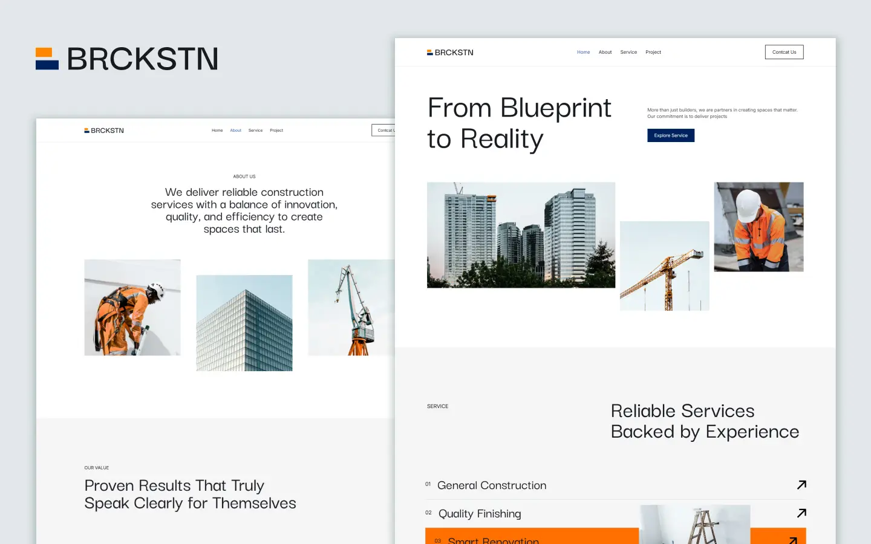Select Project in the home page nav
The height and width of the screenshot is (544, 871).
pyautogui.click(x=653, y=53)
